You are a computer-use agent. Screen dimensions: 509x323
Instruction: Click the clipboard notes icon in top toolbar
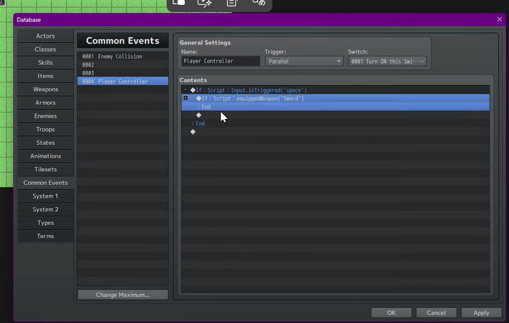click(x=232, y=3)
